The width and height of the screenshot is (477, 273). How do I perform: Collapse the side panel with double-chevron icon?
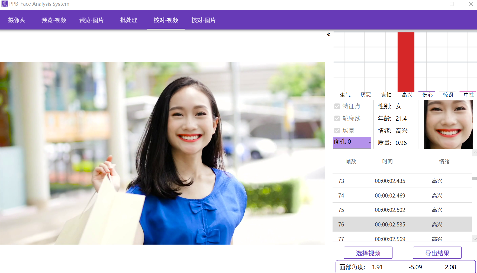pos(329,34)
